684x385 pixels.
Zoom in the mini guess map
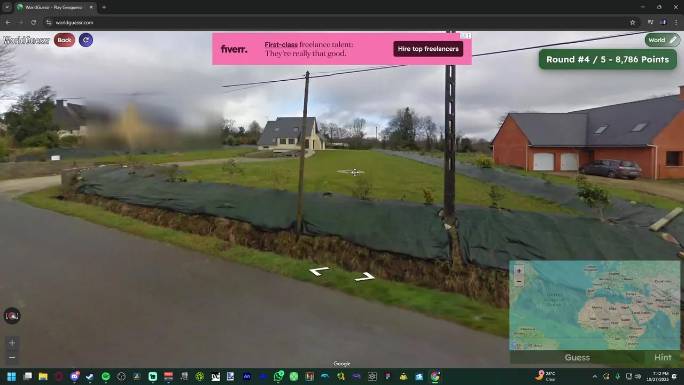(519, 271)
